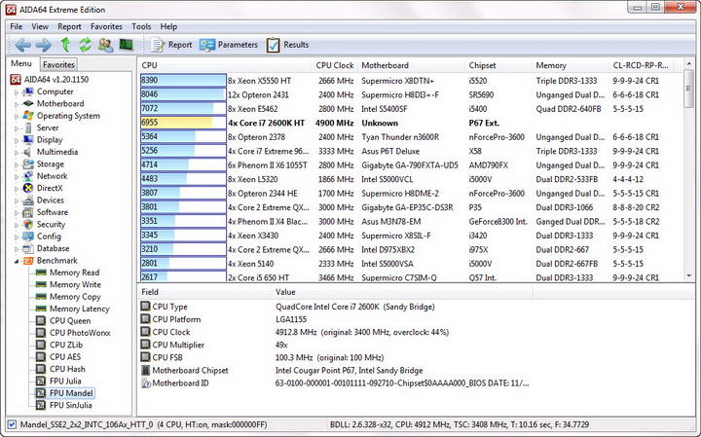Open the FPU Julia benchmark
Viewport: 701px width, 437px height.
[x=65, y=382]
